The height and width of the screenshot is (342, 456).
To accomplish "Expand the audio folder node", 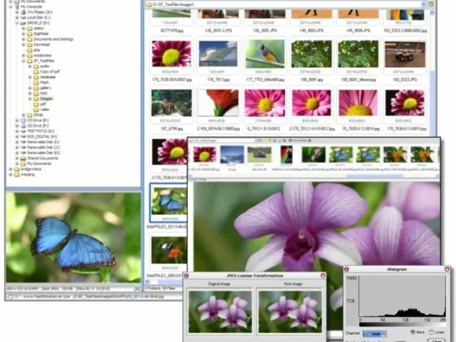I will pyautogui.click(x=30, y=66).
